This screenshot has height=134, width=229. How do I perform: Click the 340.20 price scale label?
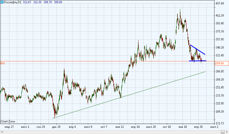coord(220,48)
